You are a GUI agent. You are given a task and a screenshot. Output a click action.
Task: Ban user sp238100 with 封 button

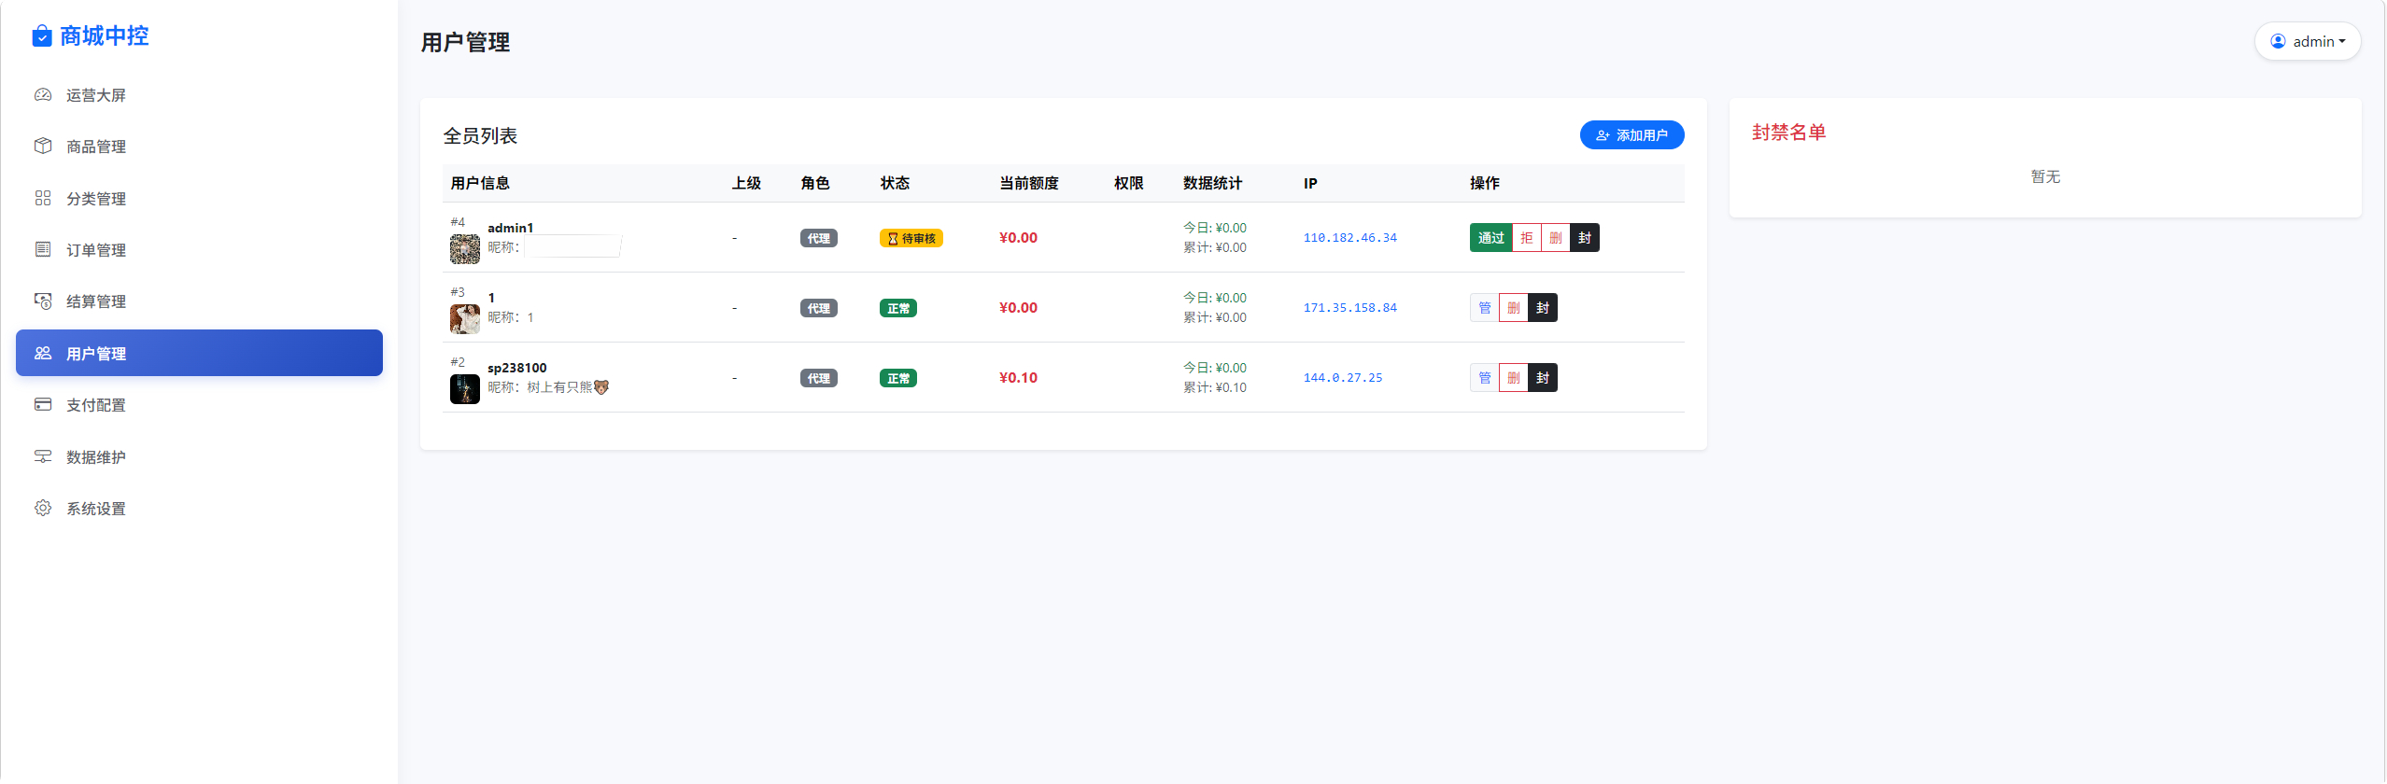tap(1543, 378)
